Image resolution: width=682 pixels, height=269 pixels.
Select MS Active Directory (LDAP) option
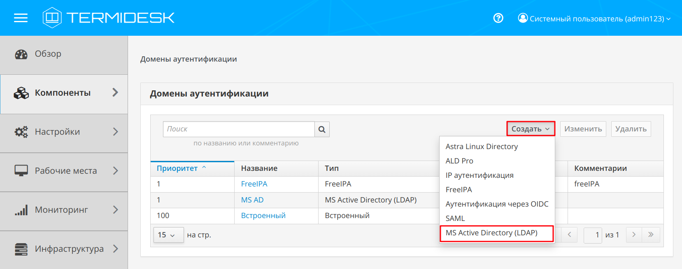click(x=491, y=233)
